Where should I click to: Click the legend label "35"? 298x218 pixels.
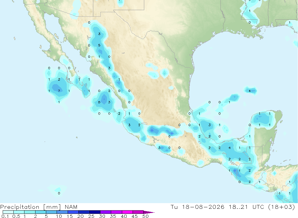(x=113, y=216)
